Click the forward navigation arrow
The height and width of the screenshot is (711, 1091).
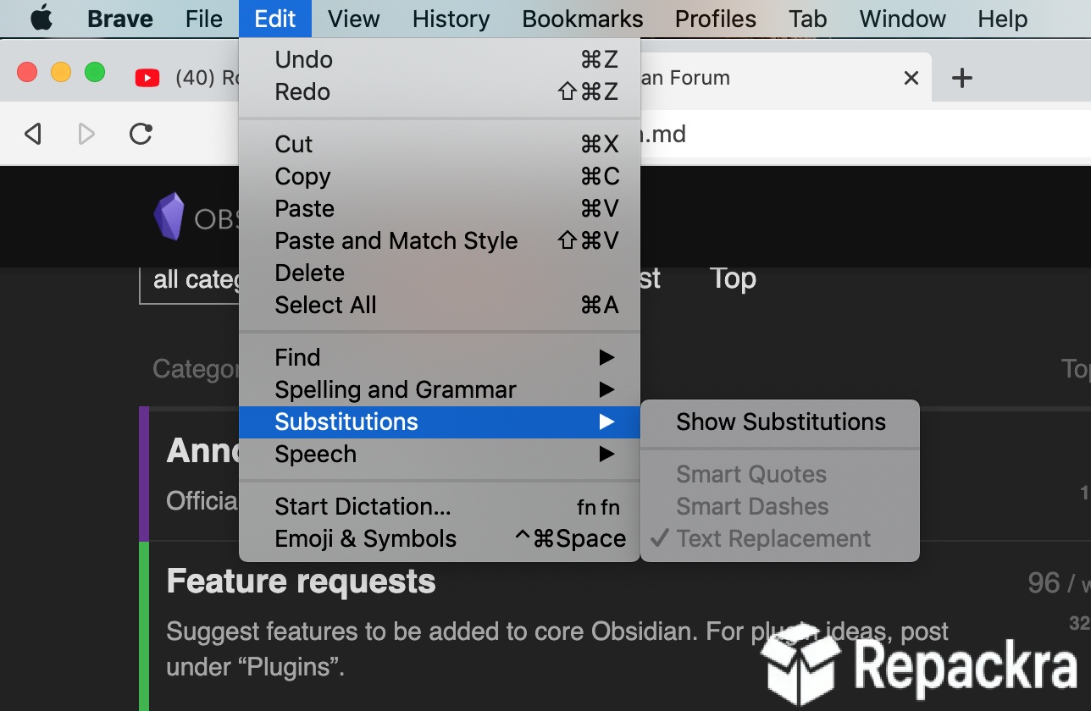point(86,134)
